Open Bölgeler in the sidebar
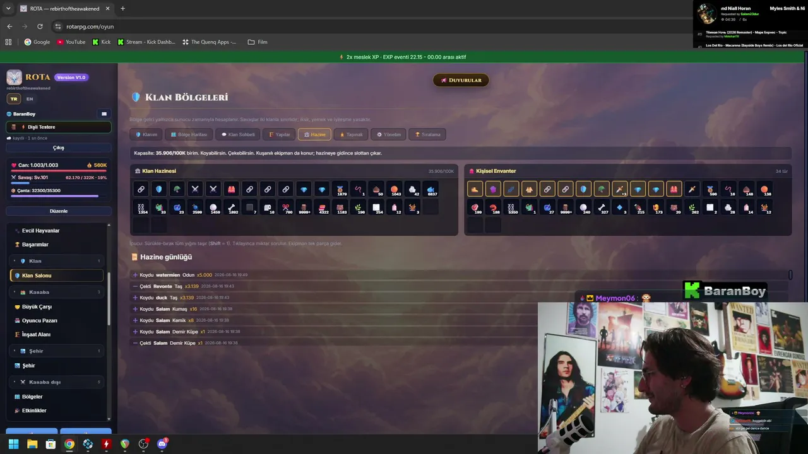Viewport: 808px width, 454px height. pos(57,397)
